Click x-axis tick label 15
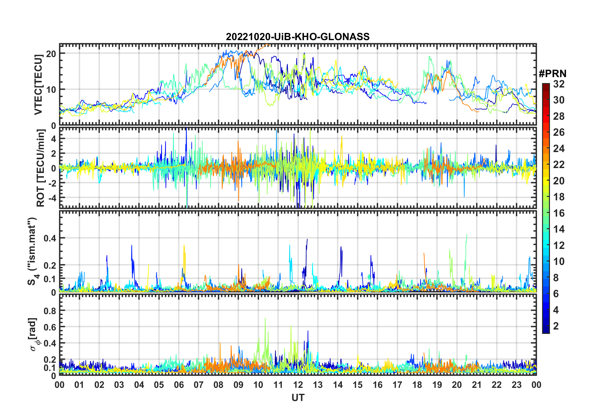Viewport: 596px width, 417px height. point(358,385)
